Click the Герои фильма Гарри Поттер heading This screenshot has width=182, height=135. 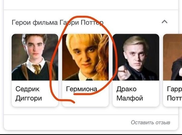pyautogui.click(x=58, y=22)
